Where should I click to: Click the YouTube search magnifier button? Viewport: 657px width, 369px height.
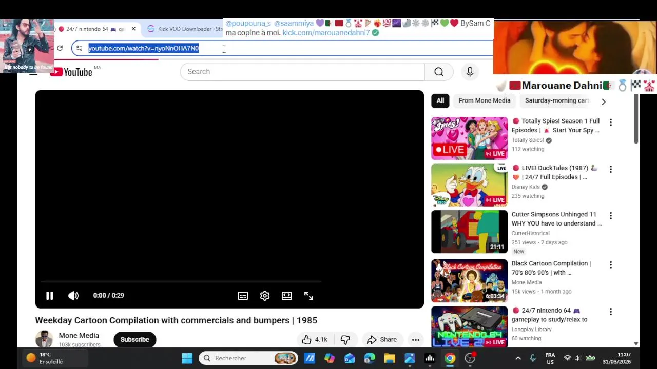coord(439,72)
